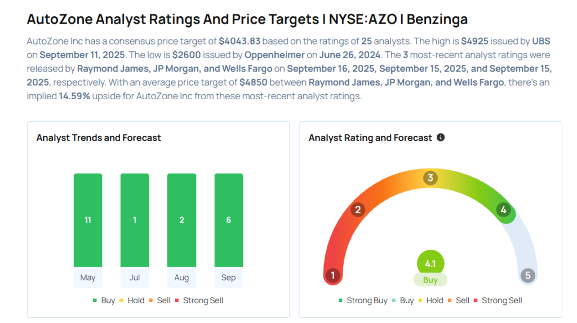
Task: Click the Sep bar showing 6 ratings
Action: pyautogui.click(x=229, y=220)
